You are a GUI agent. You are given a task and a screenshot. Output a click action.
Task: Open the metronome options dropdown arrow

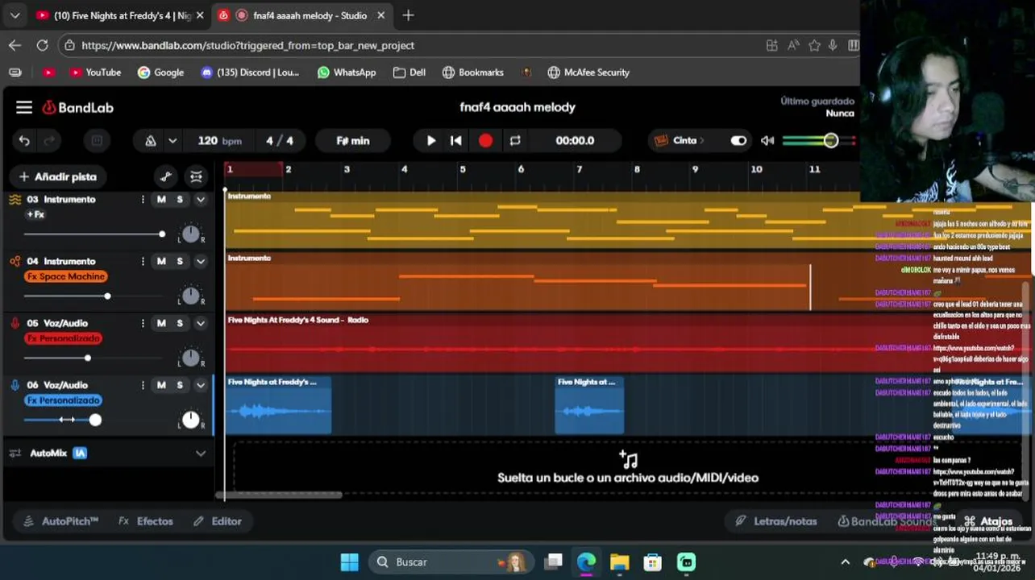172,140
